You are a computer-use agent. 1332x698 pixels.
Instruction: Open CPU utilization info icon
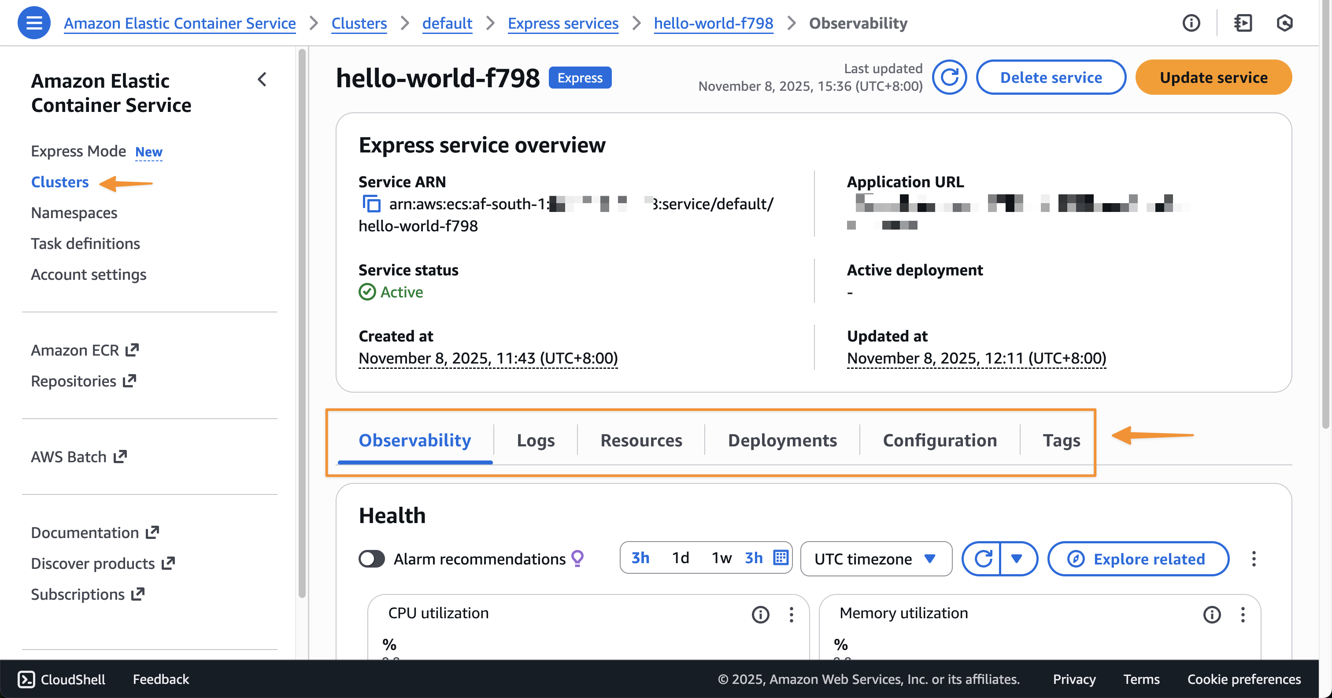[x=760, y=614]
